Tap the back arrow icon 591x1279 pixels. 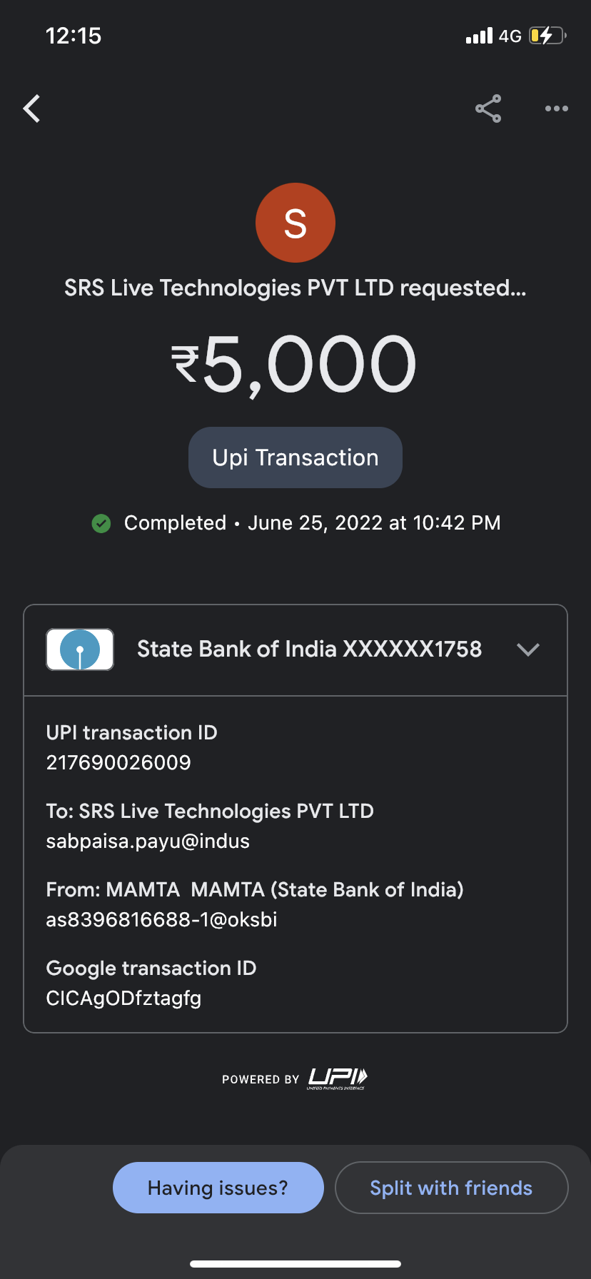pos(32,109)
